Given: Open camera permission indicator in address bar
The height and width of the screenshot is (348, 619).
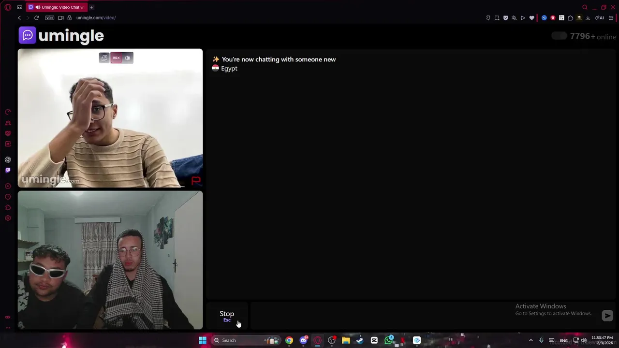Looking at the screenshot, I should coord(61,18).
